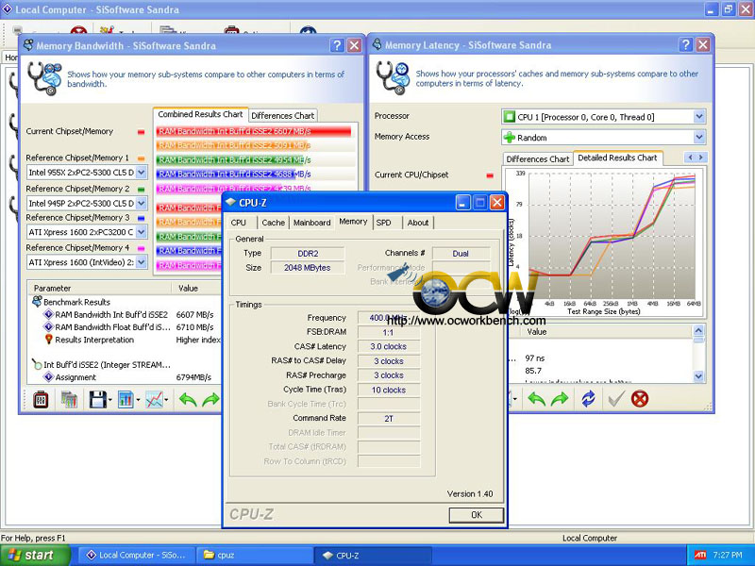Click the floppy disk save icon in Memory Bandwidth
The height and width of the screenshot is (566, 755).
98,399
